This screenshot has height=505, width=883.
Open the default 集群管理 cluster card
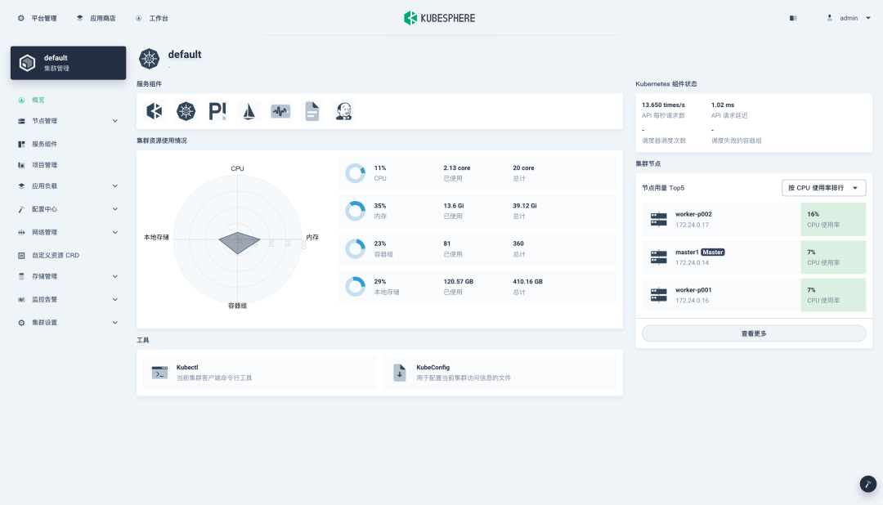68,62
